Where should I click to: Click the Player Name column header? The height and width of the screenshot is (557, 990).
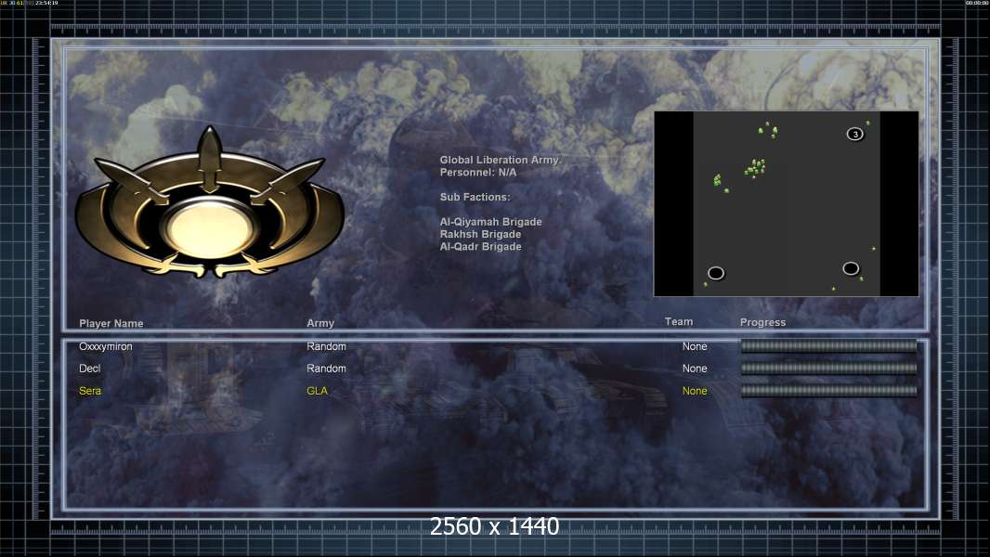[111, 323]
